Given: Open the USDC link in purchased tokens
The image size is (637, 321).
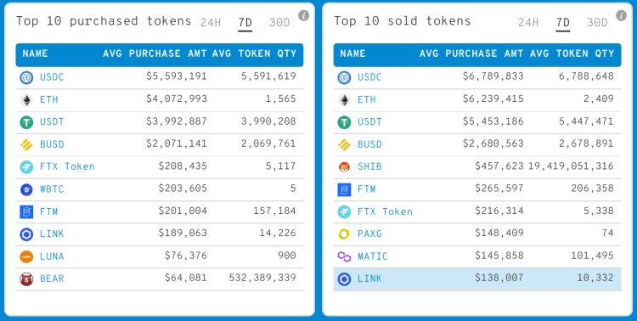Looking at the screenshot, I should [x=52, y=77].
